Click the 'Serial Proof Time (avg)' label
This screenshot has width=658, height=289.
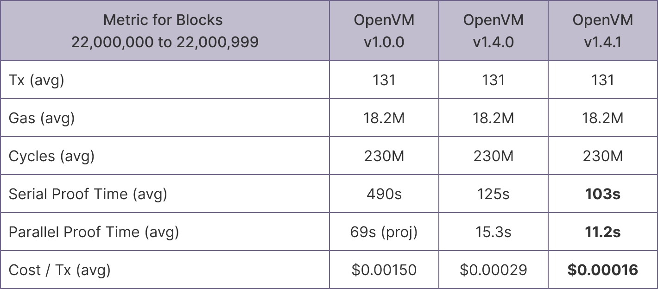[x=88, y=194]
